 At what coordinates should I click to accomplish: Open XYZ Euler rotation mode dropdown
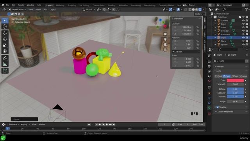[186, 52]
